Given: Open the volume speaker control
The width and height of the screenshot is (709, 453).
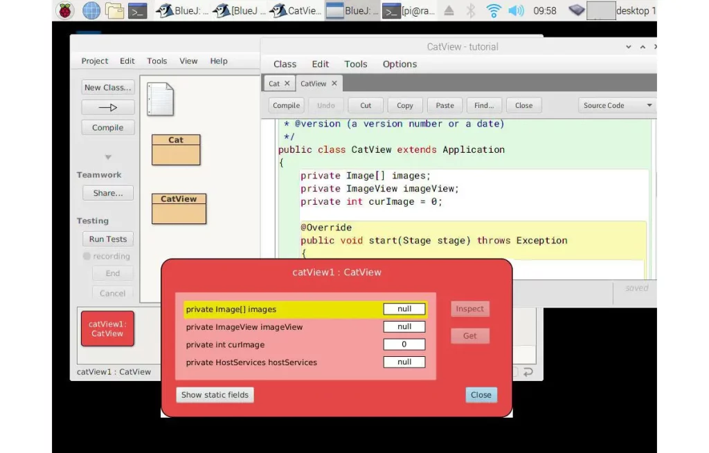Looking at the screenshot, I should 515,10.
